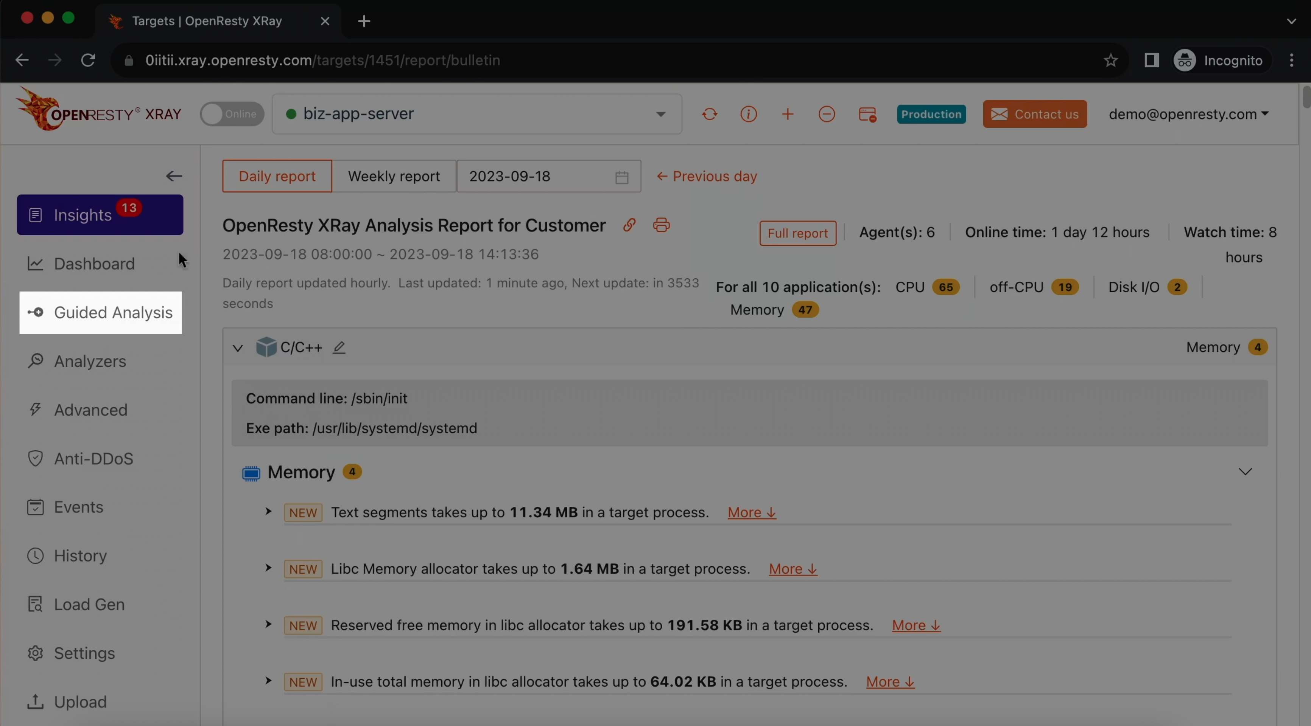Click the page vertical scrollbar
This screenshot has height=726, width=1311.
(1306, 96)
